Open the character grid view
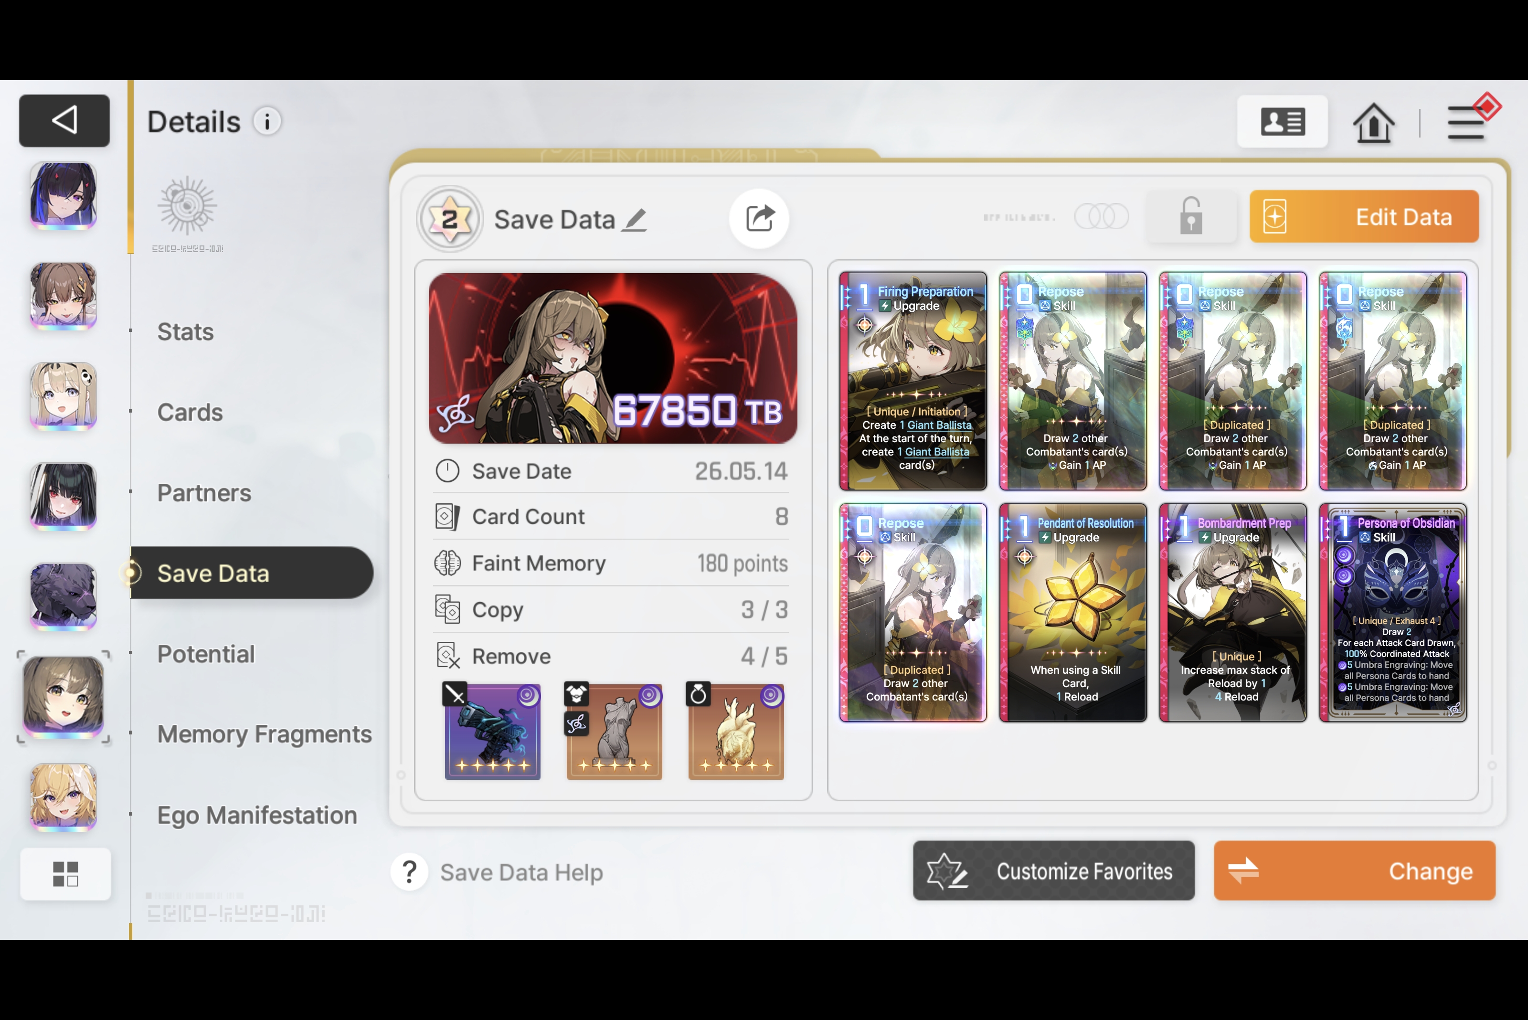The image size is (1528, 1020). coord(65,873)
